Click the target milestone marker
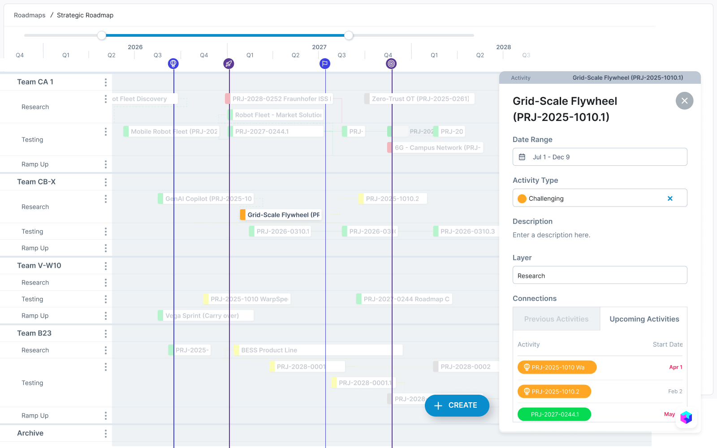Screen dimensions: 717x448 [391, 64]
